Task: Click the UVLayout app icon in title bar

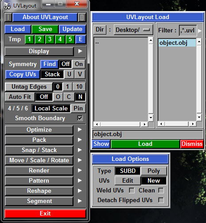Action: [x=7, y=6]
